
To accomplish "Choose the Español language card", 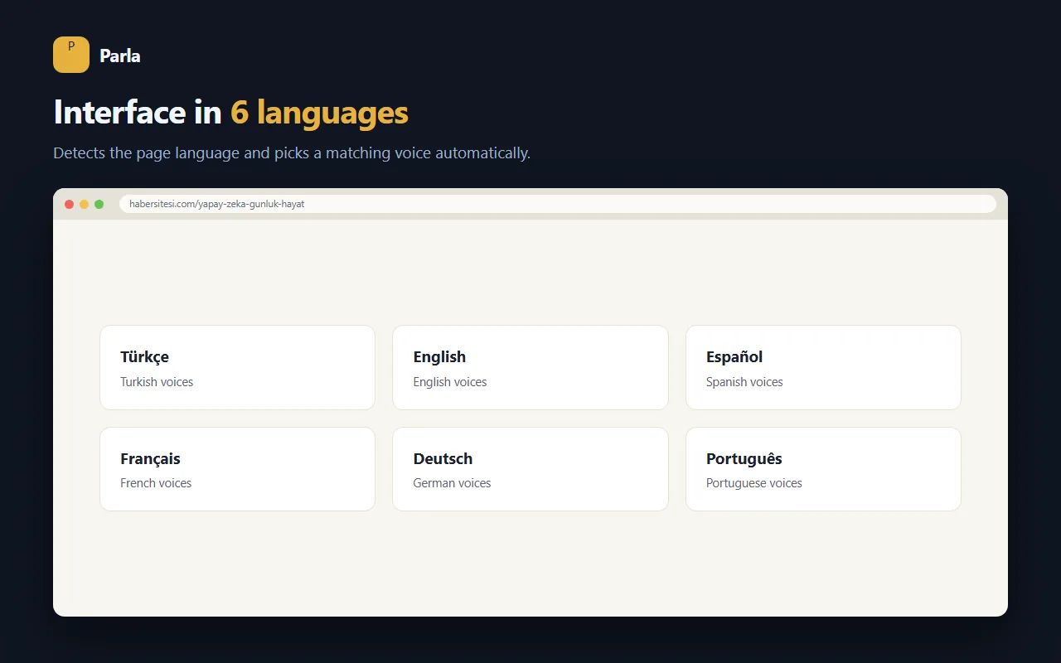I will point(823,367).
